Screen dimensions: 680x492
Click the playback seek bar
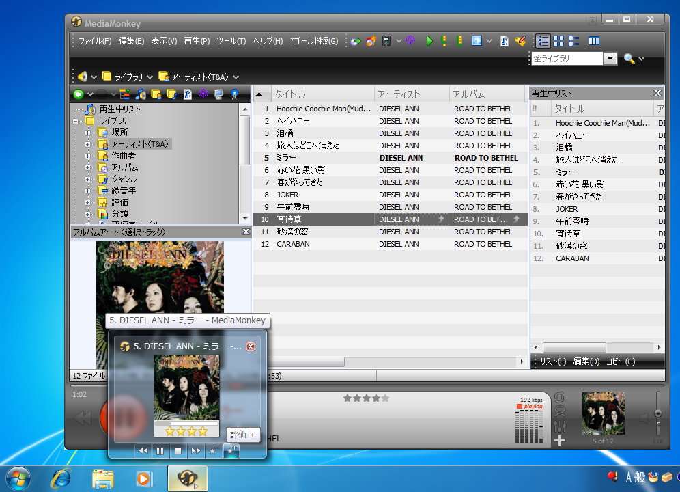pos(368,385)
